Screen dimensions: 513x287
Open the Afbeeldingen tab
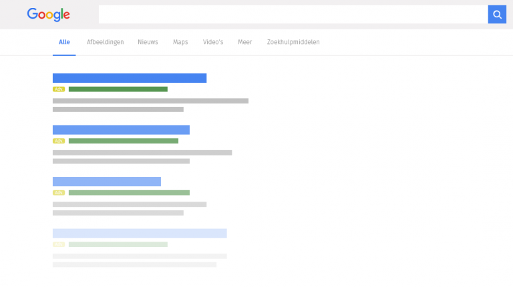pyautogui.click(x=105, y=42)
